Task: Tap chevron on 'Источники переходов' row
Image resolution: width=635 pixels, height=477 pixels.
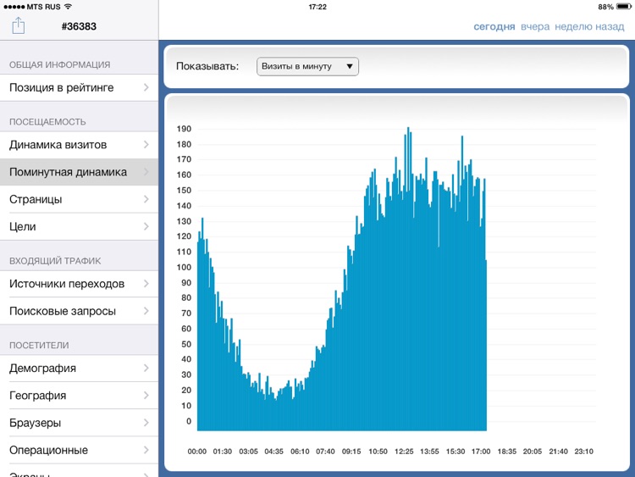Action: pos(146,284)
